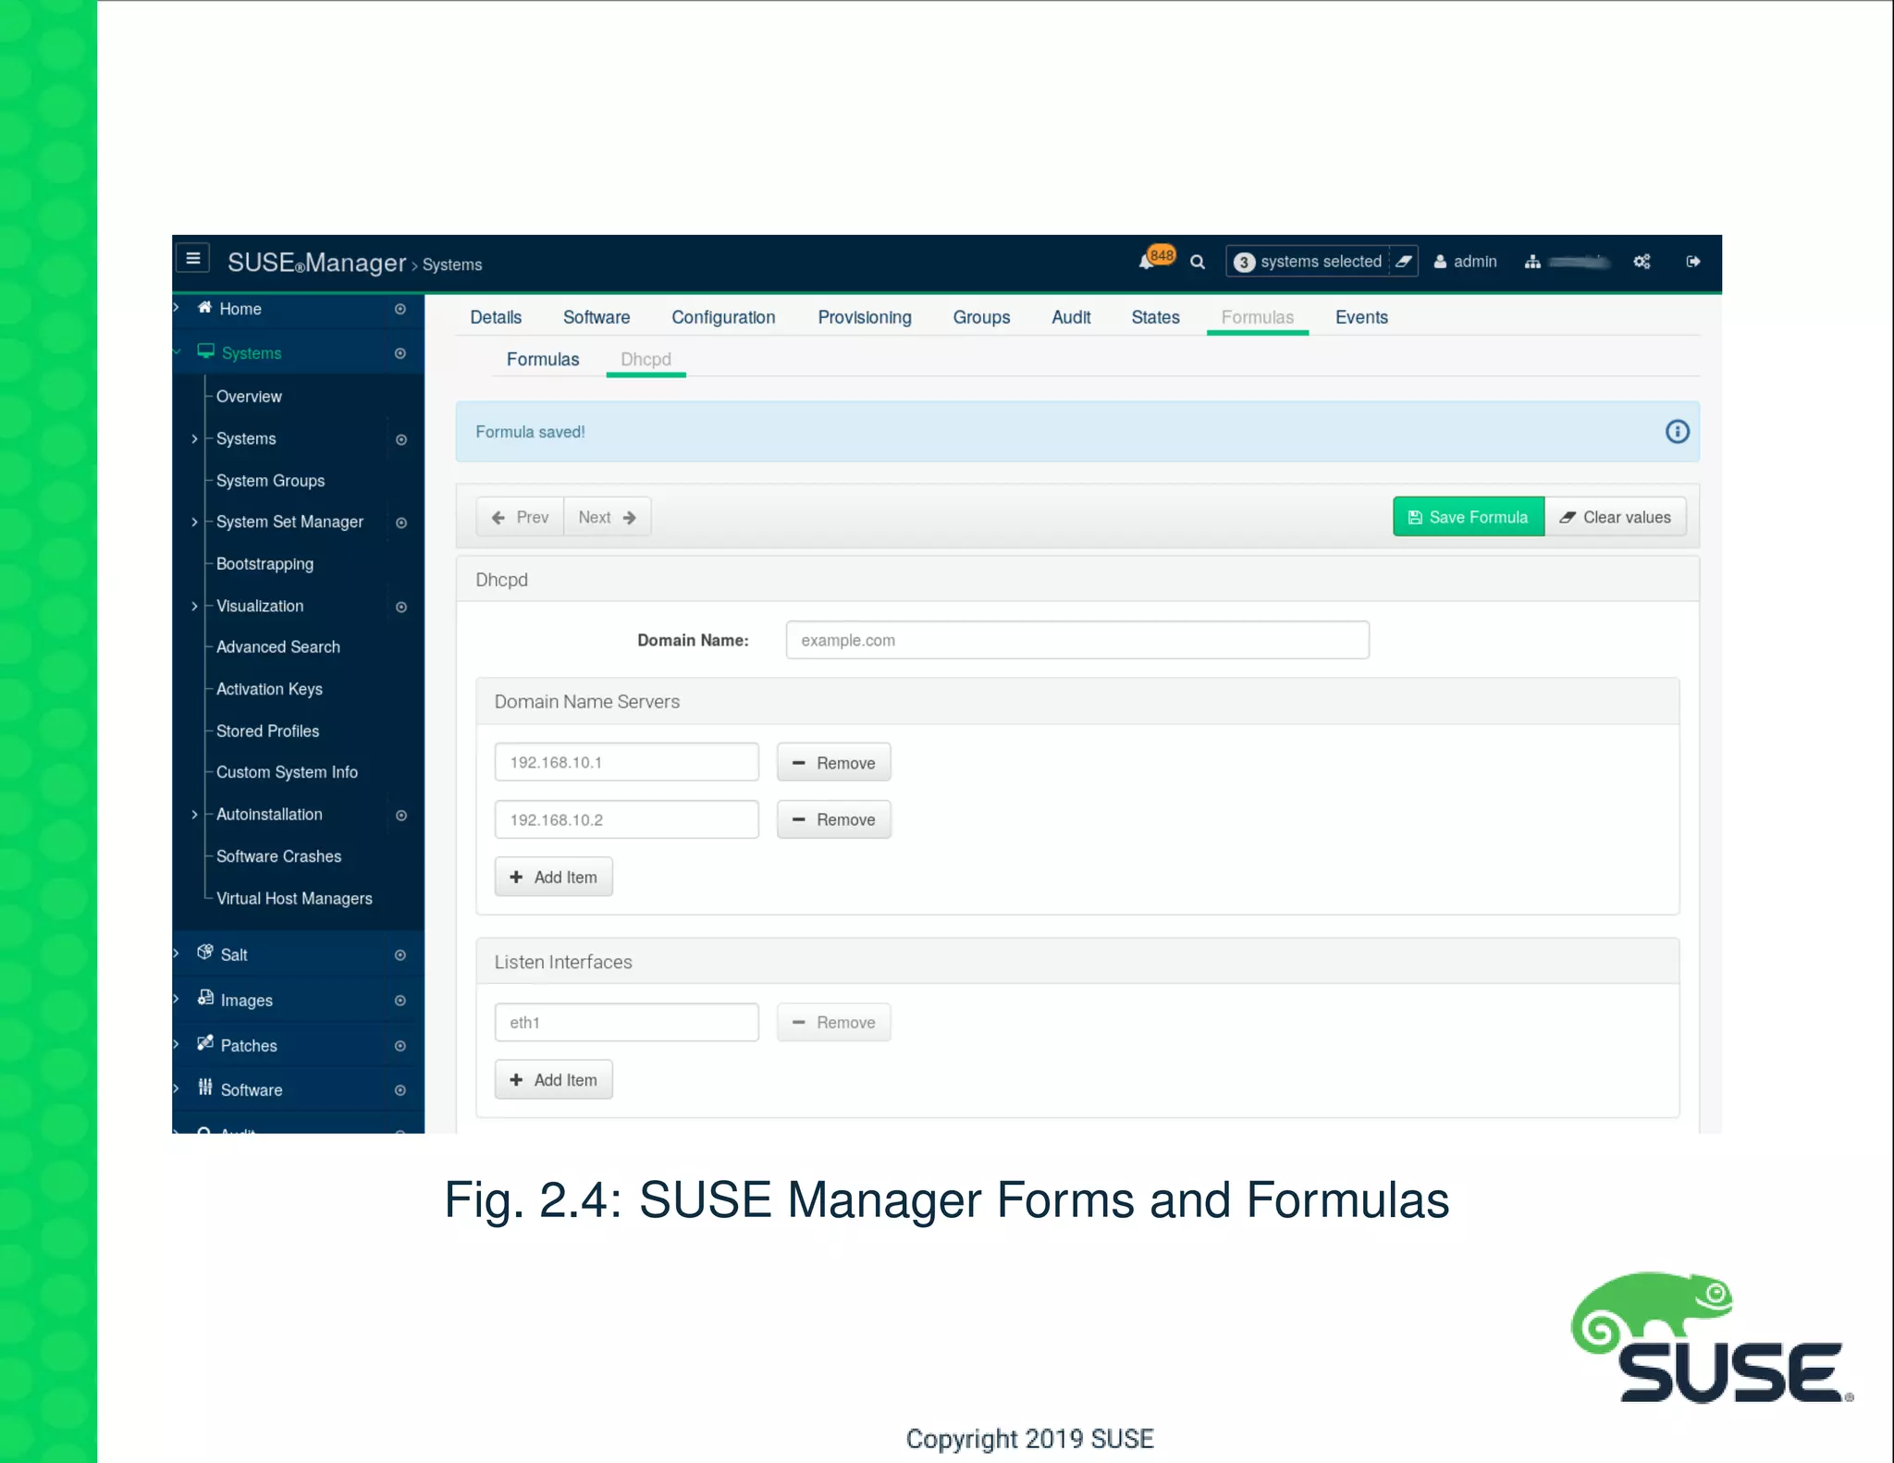Click the info icon in Formula saved banner
The height and width of the screenshot is (1463, 1894).
point(1677,432)
